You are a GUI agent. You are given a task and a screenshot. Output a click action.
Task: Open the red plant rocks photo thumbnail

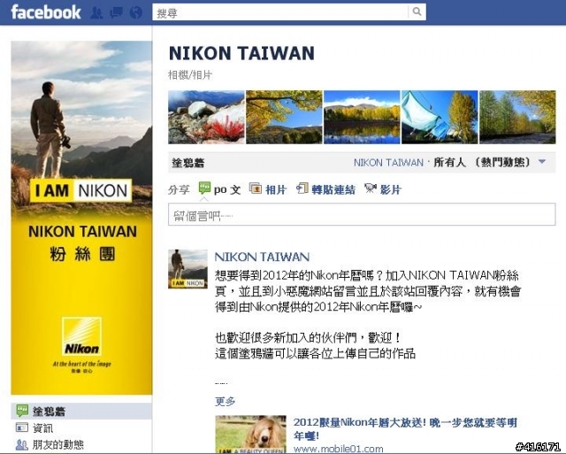click(206, 117)
